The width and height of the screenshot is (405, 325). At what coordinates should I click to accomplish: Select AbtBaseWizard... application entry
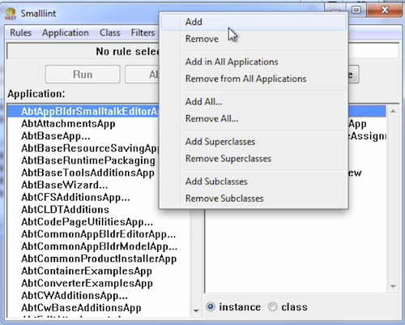[64, 185]
